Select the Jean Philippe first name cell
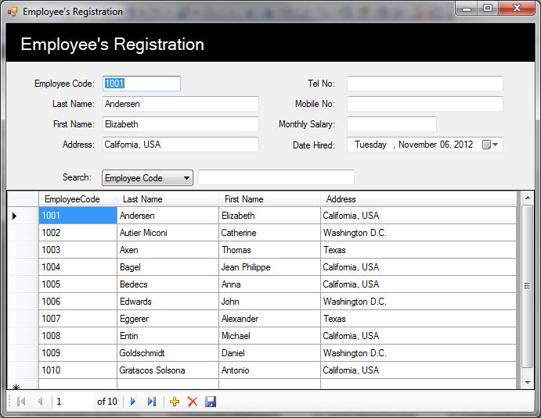The height and width of the screenshot is (418, 541). [269, 267]
